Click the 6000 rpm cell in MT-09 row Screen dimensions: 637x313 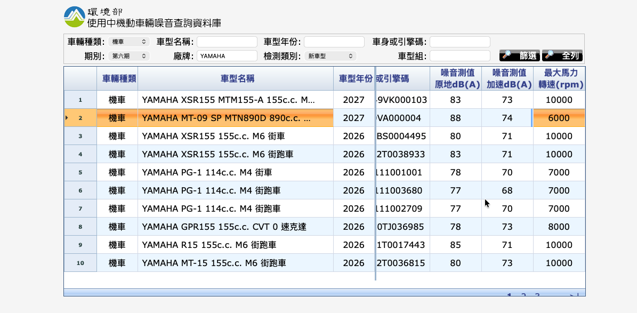tap(559, 118)
